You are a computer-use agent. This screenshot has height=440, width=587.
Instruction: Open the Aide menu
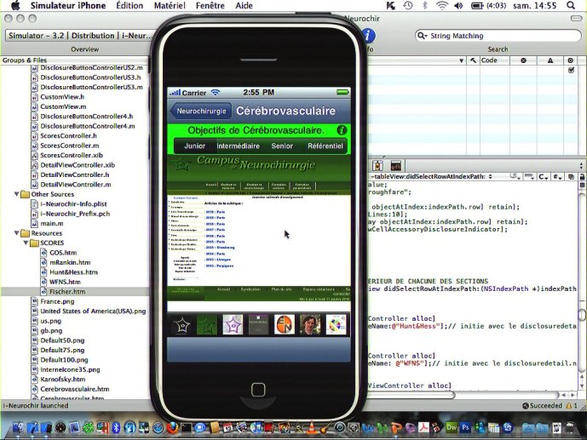[x=244, y=6]
